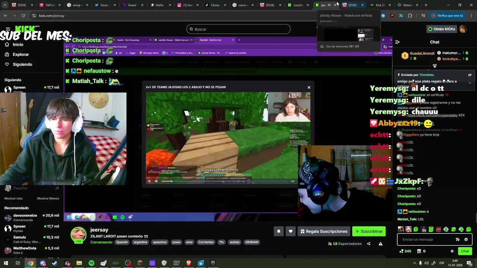Click Verifica que eres tú profile chip
This screenshot has width=477, height=268.
tap(447, 16)
